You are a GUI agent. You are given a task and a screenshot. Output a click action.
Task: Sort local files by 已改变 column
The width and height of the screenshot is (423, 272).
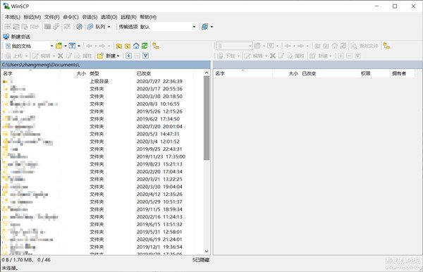click(164, 73)
